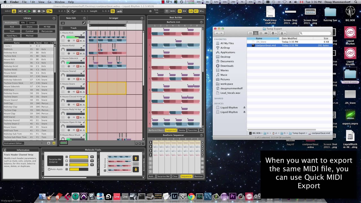Record-arm the House Sidestick track
The height and width of the screenshot is (203, 361).
(78, 66)
